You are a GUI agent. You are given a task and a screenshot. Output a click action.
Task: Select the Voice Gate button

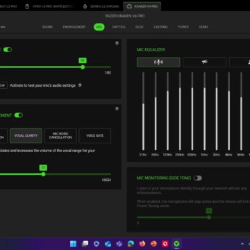pyautogui.click(x=95, y=135)
